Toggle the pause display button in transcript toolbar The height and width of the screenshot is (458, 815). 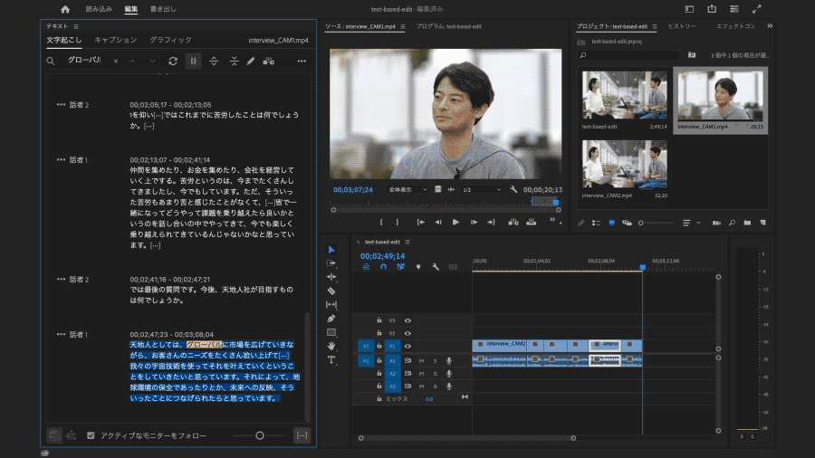[194, 62]
